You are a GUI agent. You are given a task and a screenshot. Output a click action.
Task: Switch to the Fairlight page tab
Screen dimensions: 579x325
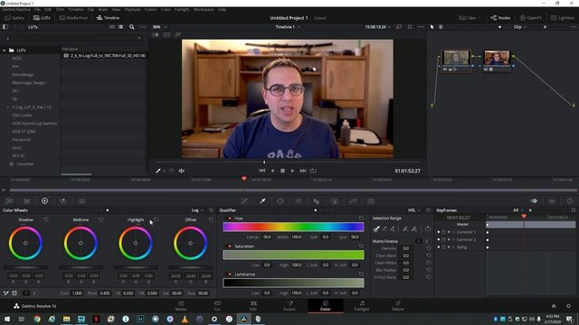coord(362,305)
